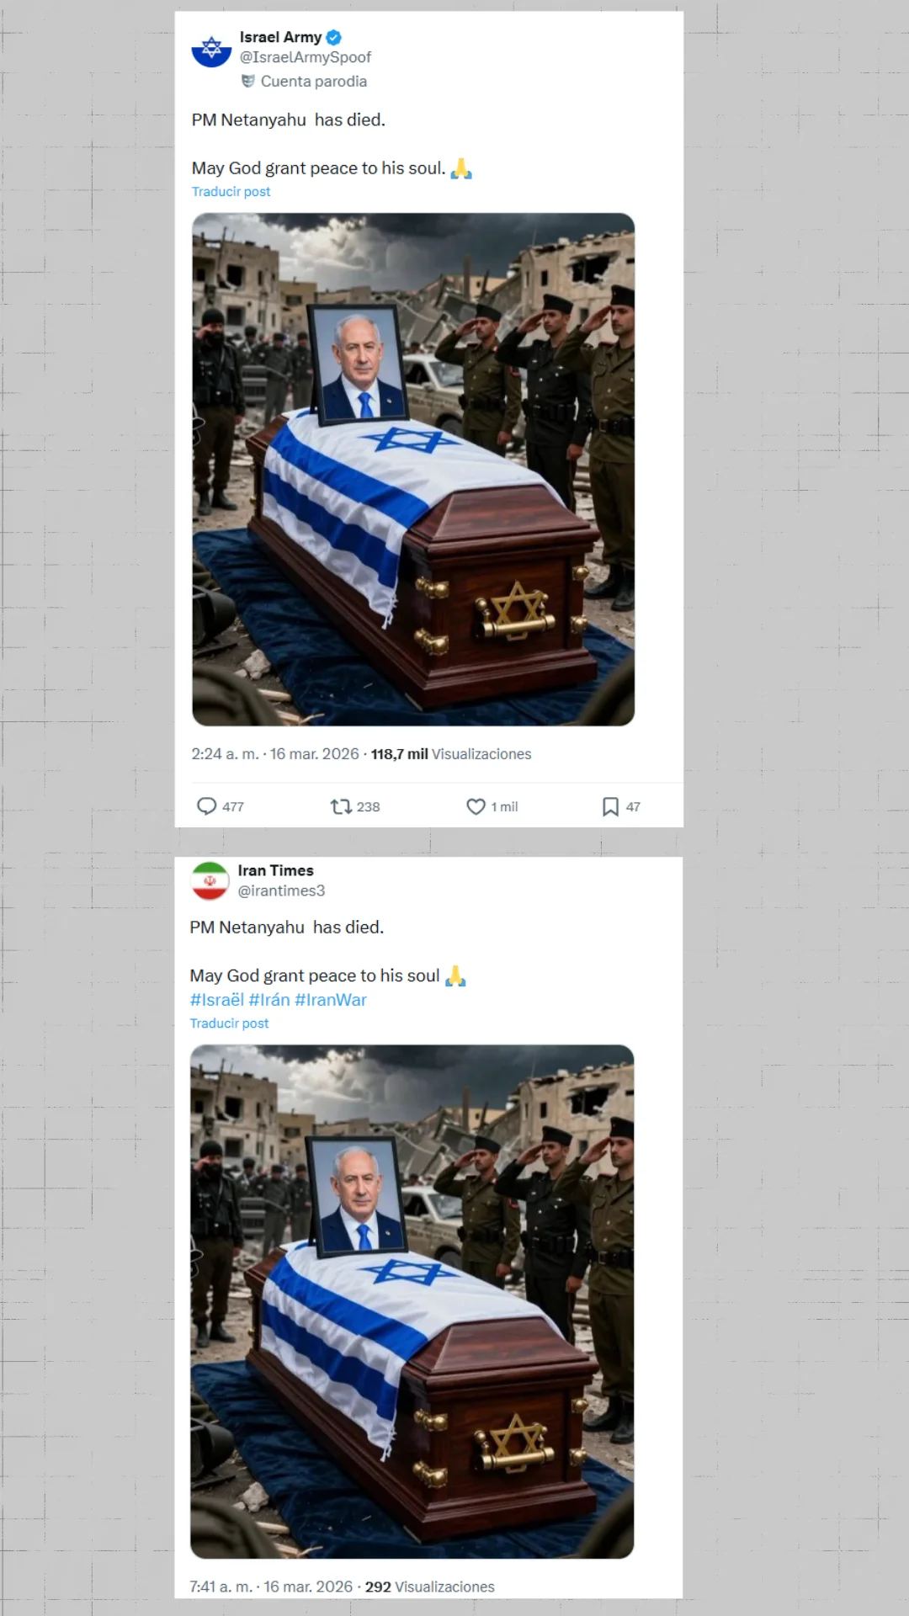Click the Israel Army account name
Viewport: 909px width, 1616px height.
pyautogui.click(x=280, y=37)
